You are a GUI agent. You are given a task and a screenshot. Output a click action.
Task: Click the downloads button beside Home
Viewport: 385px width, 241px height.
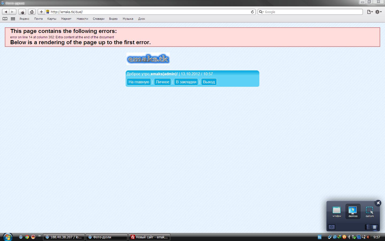tap(22, 12)
